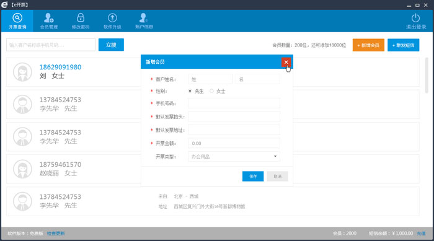Viewport: 434px width, 241px height.
Task: Close the 新增会员 dialog
Action: 286,62
